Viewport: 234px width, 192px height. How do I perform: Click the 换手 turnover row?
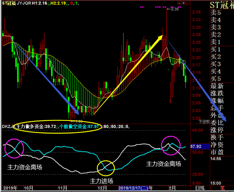222,137
